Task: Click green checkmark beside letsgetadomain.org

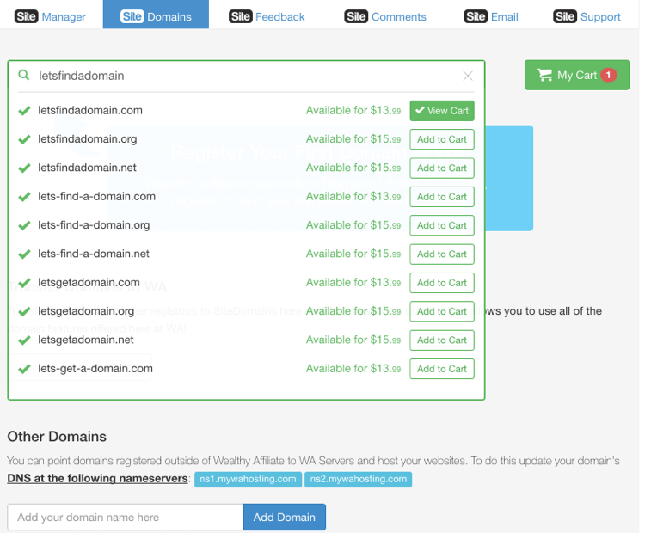Action: pos(24,311)
